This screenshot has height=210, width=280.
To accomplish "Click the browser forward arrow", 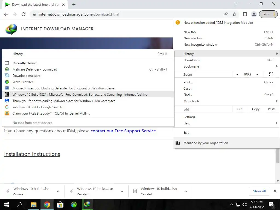I will [15, 14].
